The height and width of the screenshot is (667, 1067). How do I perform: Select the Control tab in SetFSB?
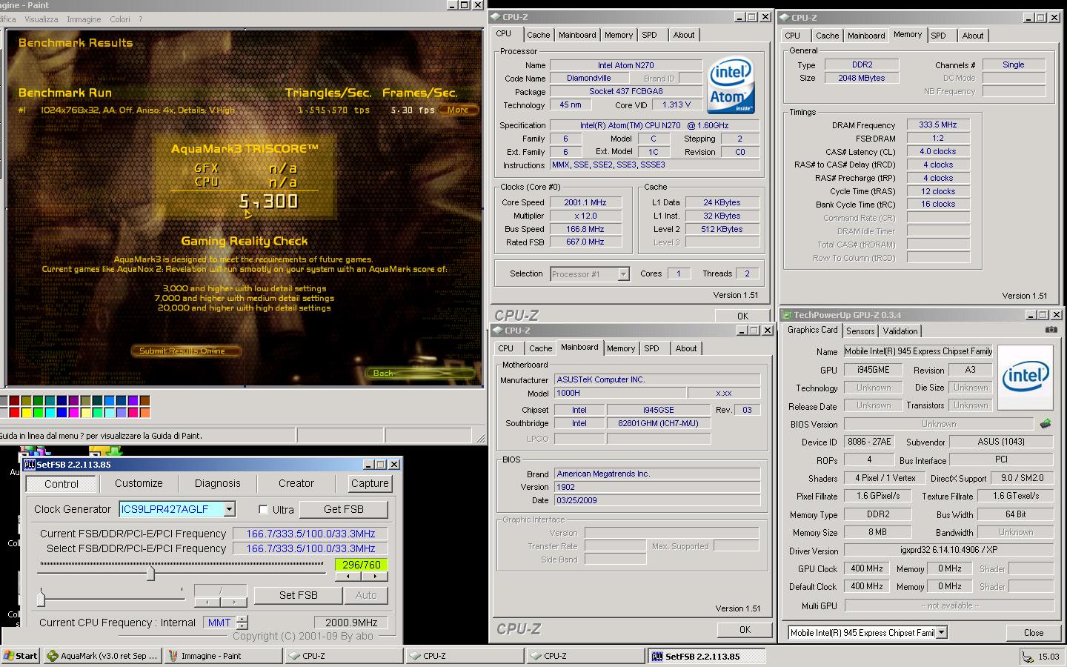(x=62, y=484)
